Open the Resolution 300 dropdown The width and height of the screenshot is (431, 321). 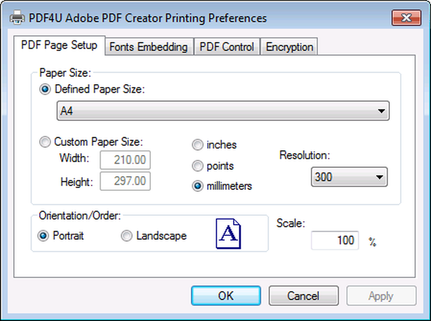point(349,177)
